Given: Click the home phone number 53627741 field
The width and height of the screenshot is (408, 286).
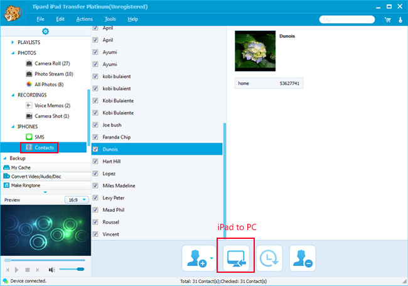Looking at the screenshot, I should (269, 84).
